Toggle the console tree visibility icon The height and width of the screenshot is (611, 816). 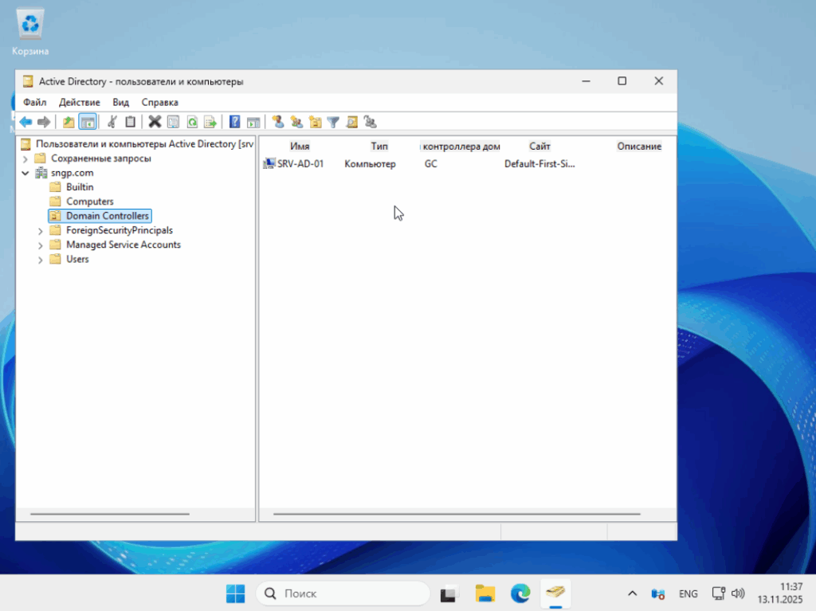[88, 121]
